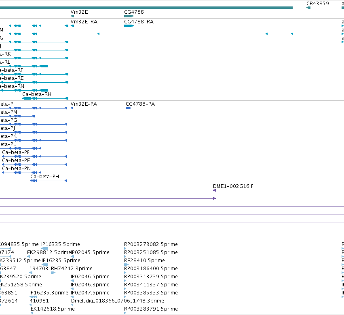Image resolution: width=344 pixels, height=315 pixels.
Task: Click the IP02047.5prime label
Action: 90,293
